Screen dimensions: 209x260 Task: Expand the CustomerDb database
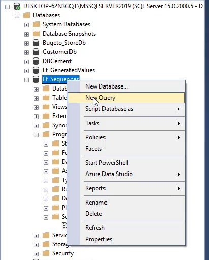(x=26, y=53)
